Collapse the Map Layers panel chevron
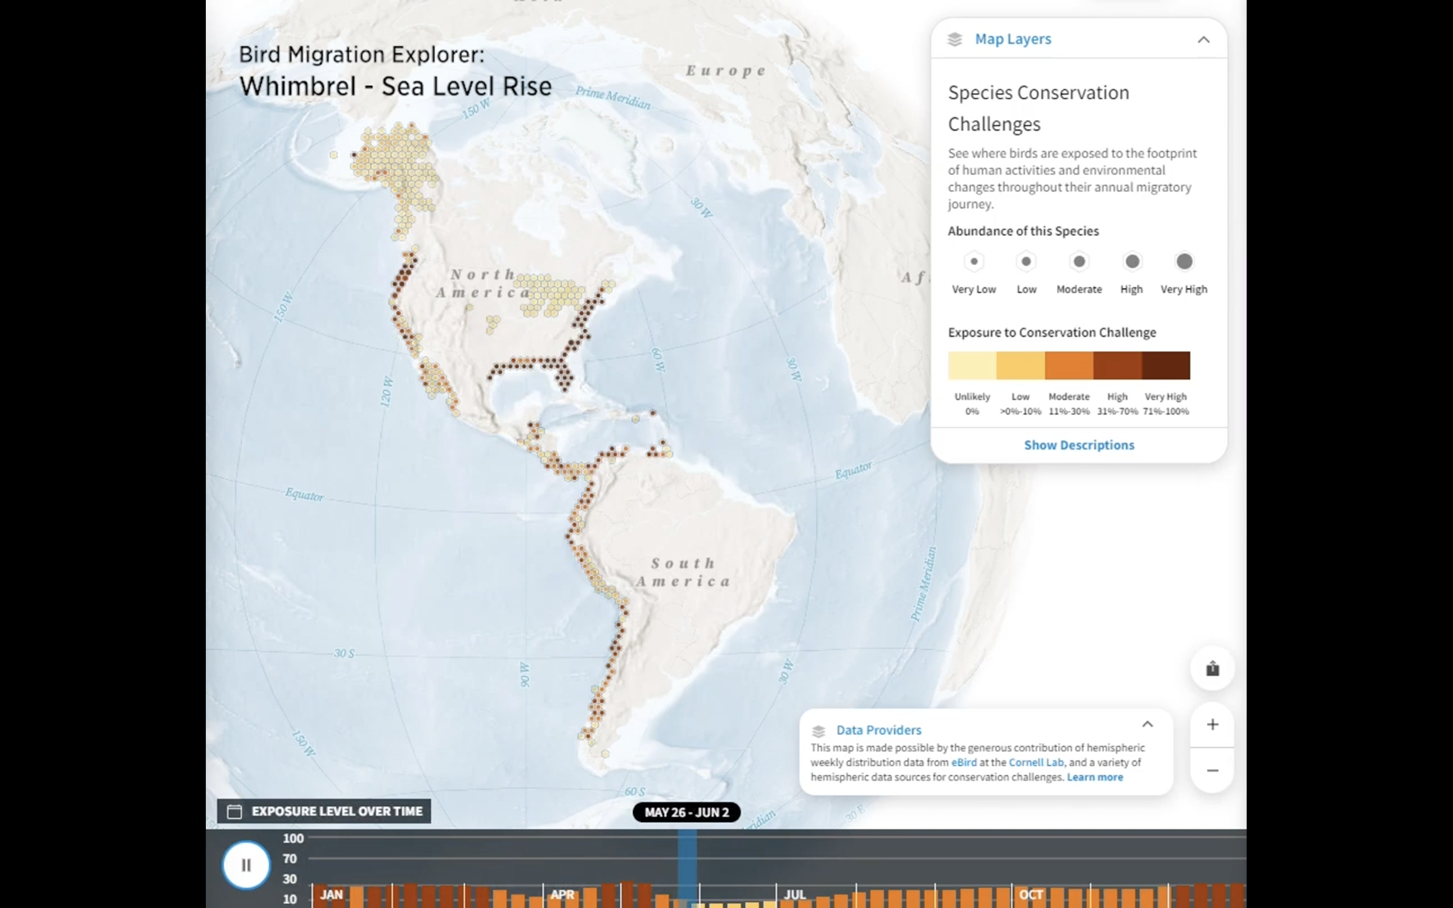1453x908 pixels. [1203, 40]
